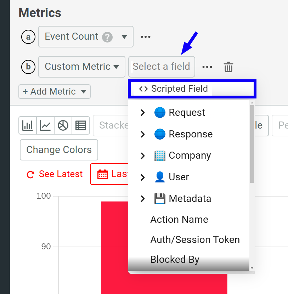The width and height of the screenshot is (288, 294).
Task: Click the Change Colors button
Action: pos(58,150)
